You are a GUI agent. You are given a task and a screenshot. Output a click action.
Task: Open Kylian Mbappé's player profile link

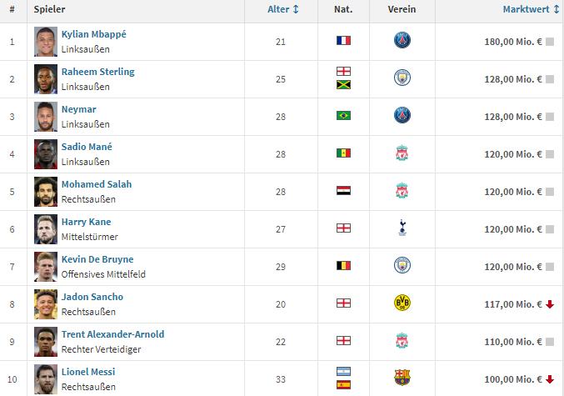[94, 34]
